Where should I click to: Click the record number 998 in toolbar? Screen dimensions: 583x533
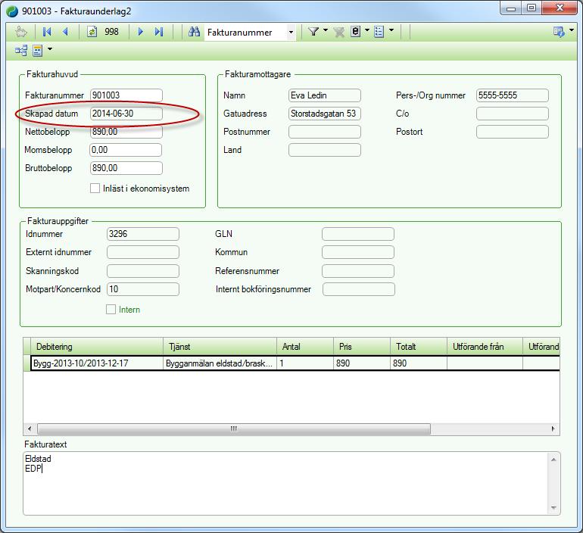click(x=112, y=32)
